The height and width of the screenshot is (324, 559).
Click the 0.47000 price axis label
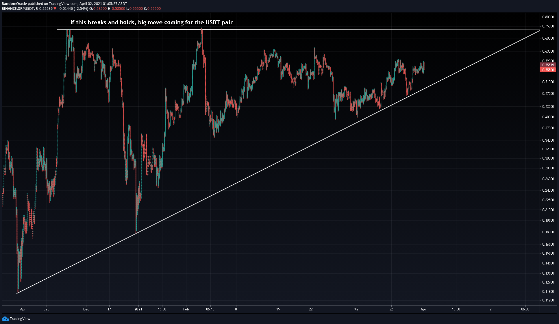pos(548,94)
